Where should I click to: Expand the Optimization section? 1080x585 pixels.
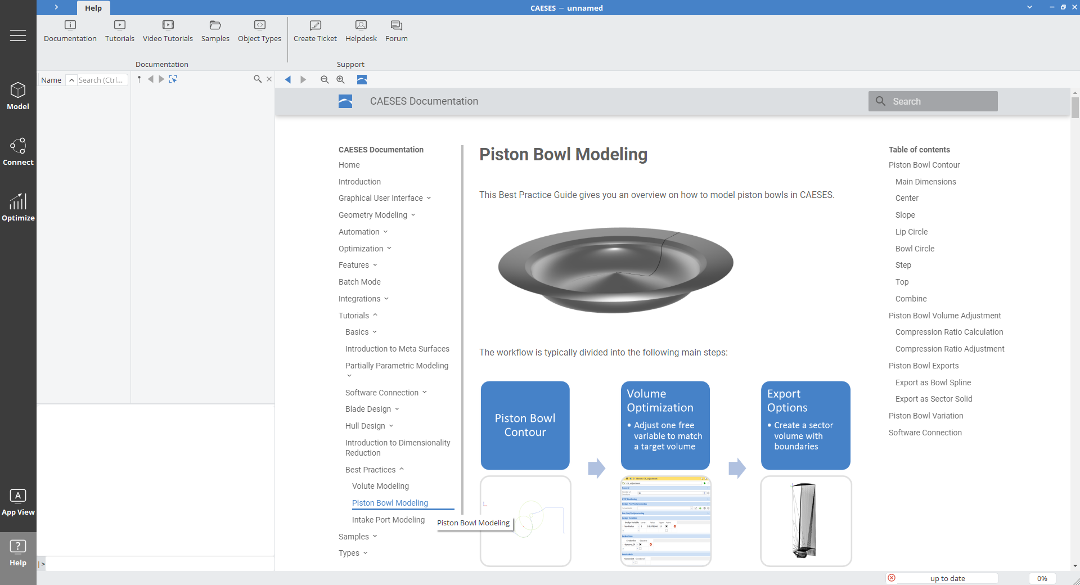389,249
